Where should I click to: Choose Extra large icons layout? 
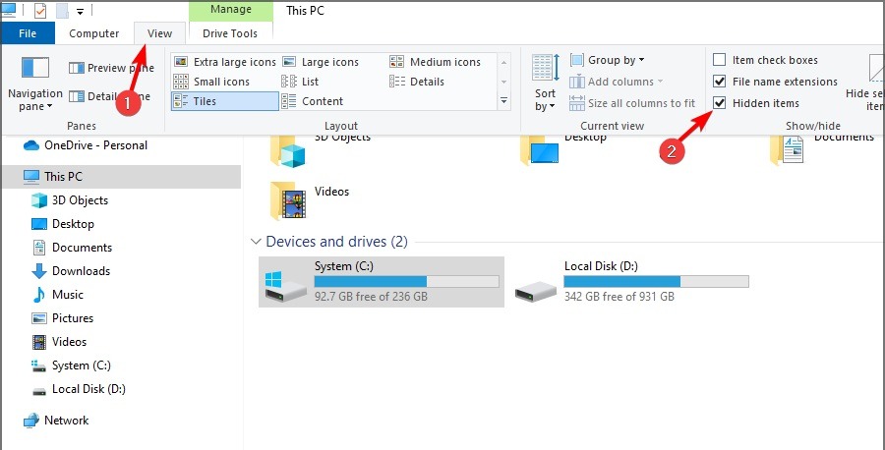(x=225, y=62)
